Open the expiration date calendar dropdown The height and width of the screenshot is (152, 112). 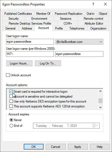click(95, 126)
